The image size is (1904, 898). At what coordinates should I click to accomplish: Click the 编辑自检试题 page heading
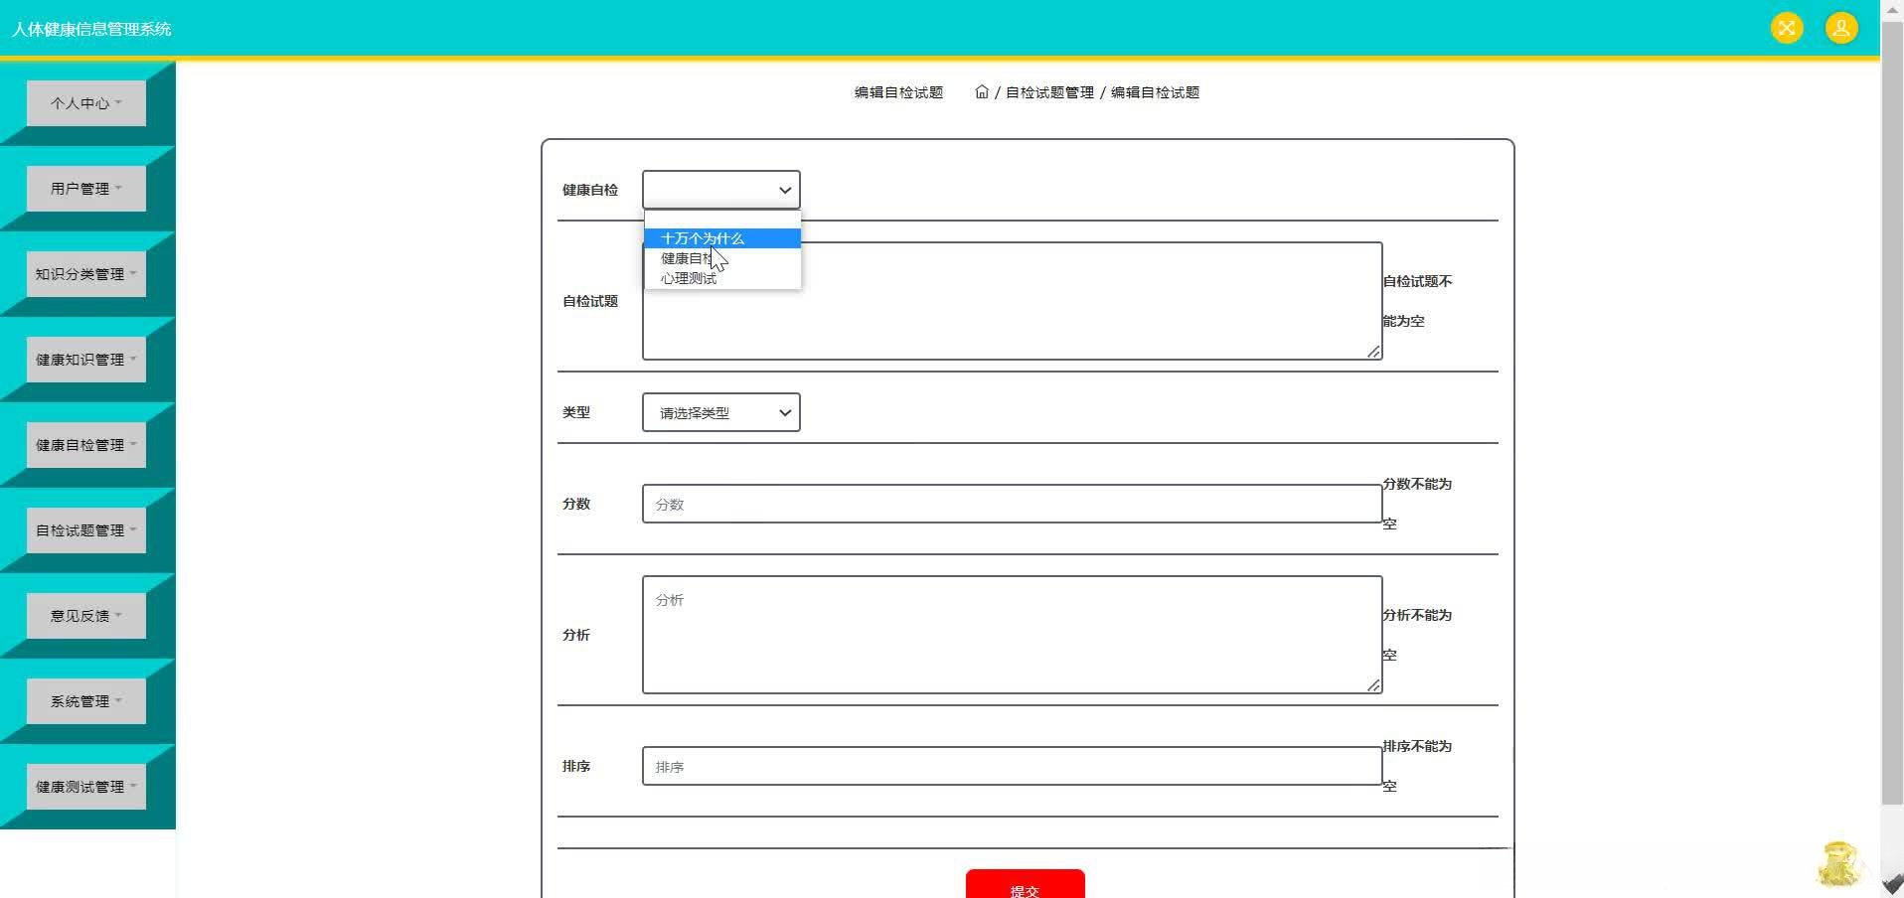pos(898,92)
